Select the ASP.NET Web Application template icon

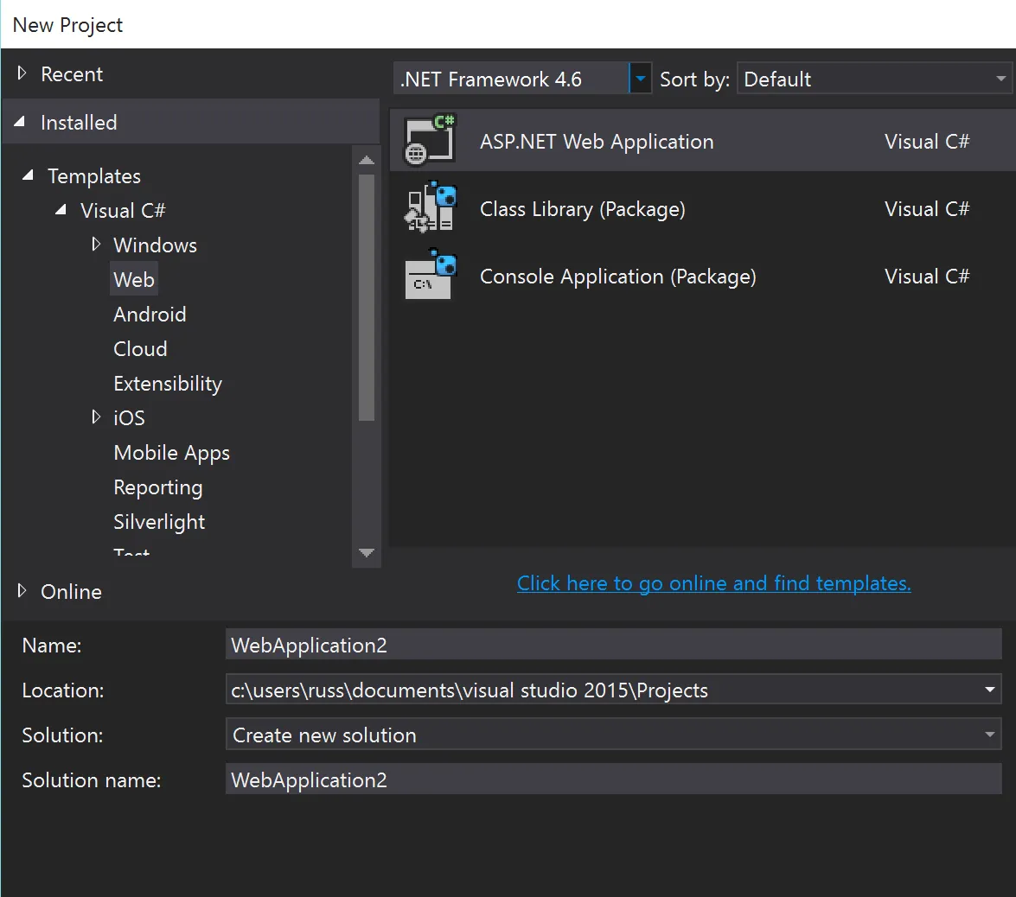430,140
